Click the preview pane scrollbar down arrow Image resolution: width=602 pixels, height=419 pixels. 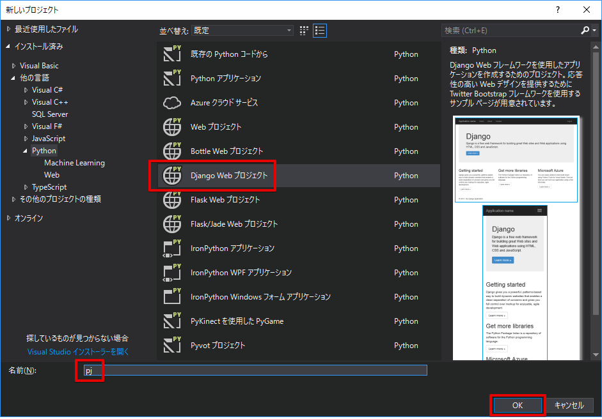596,355
